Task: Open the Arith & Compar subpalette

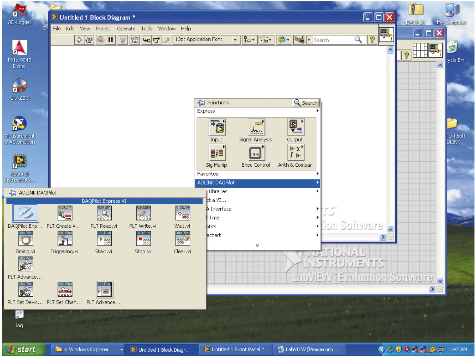Action: (x=296, y=153)
